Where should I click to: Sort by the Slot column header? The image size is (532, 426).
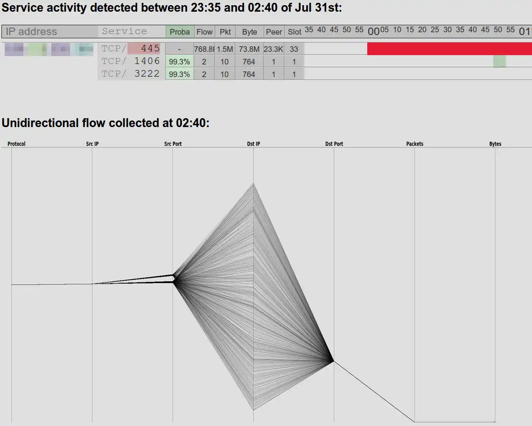click(294, 32)
